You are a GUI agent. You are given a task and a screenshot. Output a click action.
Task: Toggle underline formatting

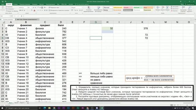coord(24,10)
